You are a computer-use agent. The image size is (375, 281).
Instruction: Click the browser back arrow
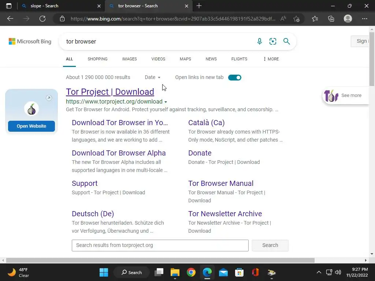click(10, 19)
